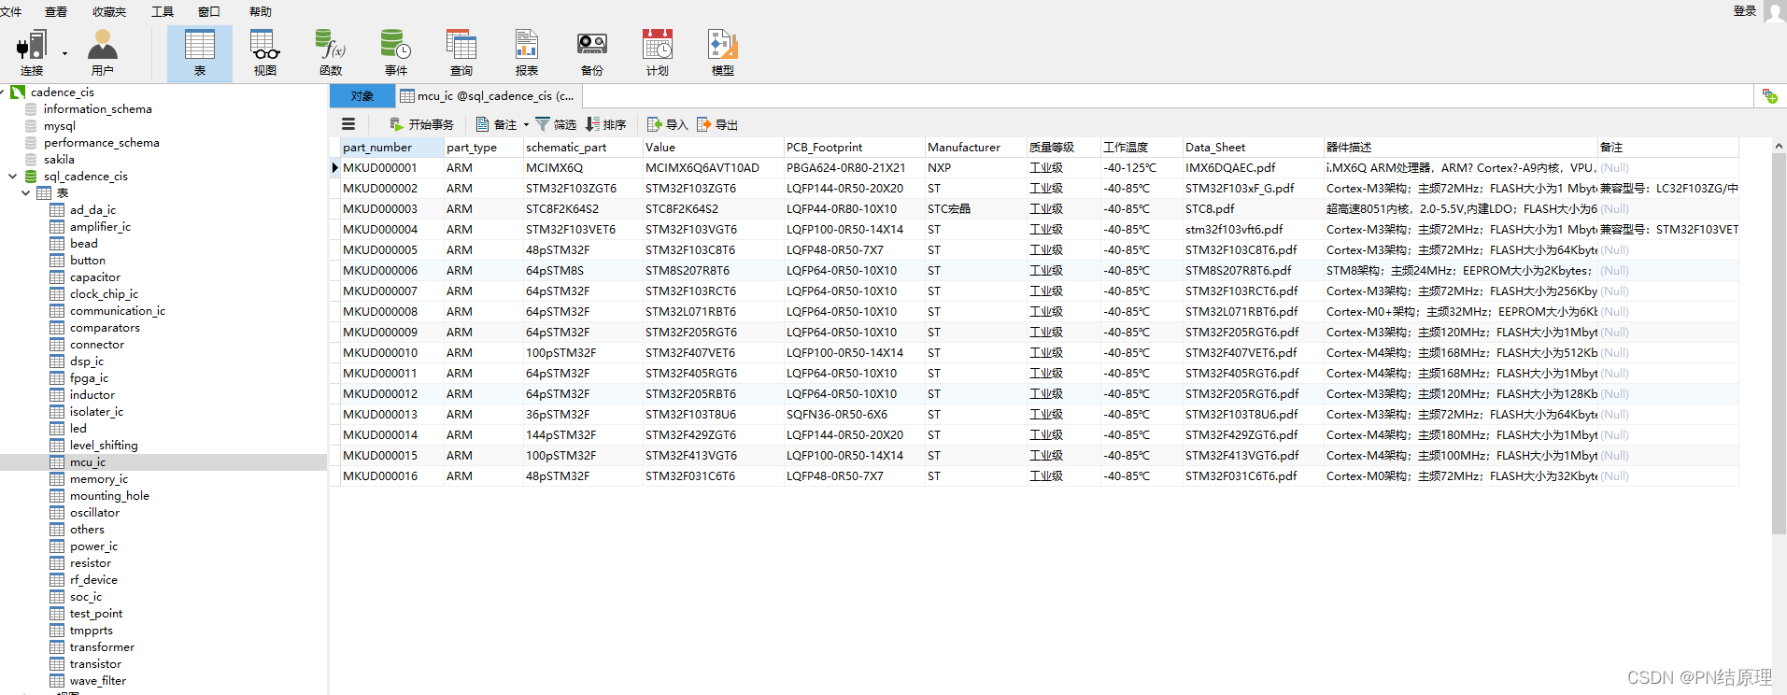The image size is (1787, 695).
Task: Open the Query (查询) tool
Action: (x=461, y=52)
